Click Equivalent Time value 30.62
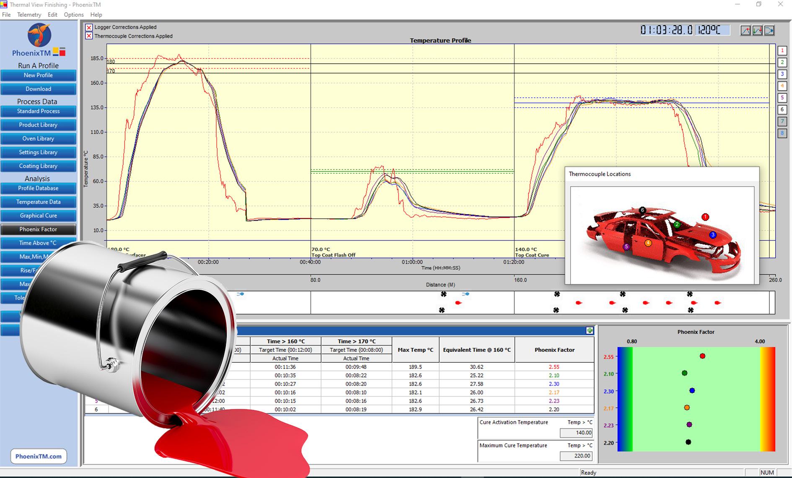Image resolution: width=792 pixels, height=478 pixels. click(476, 367)
